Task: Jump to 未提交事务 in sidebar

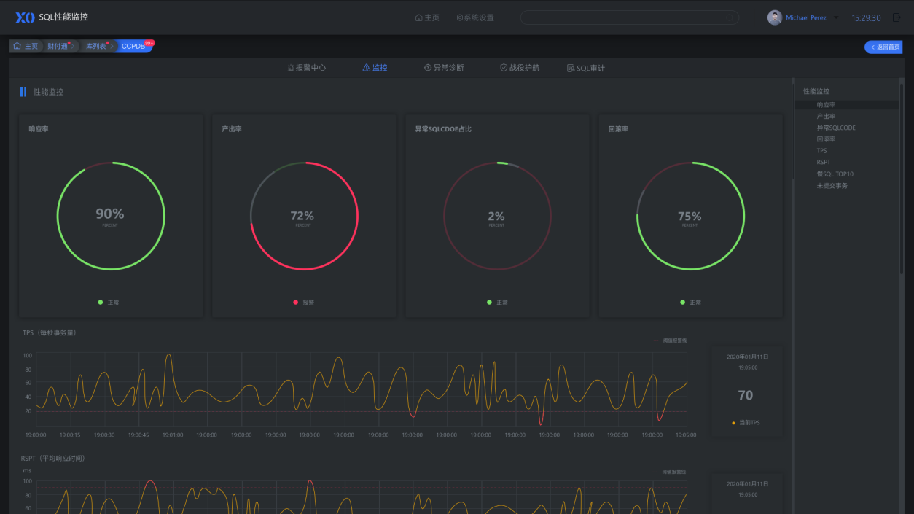Action: pos(832,186)
